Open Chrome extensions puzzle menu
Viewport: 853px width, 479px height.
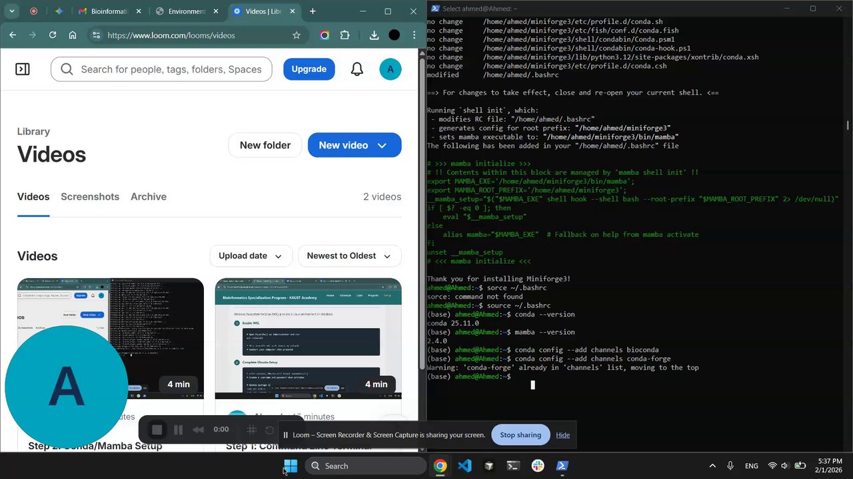(345, 35)
